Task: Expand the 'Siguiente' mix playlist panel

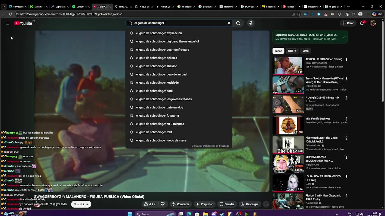Action: coord(343,37)
